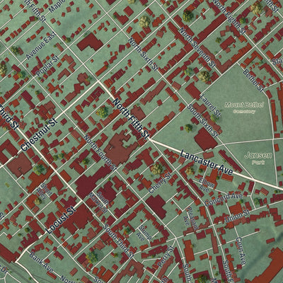Click the 'Perry St' label
The height and width of the screenshot is (283, 283).
click(166, 256)
